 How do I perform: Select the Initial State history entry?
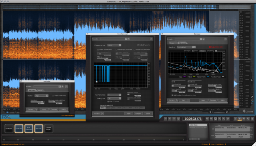198,125
